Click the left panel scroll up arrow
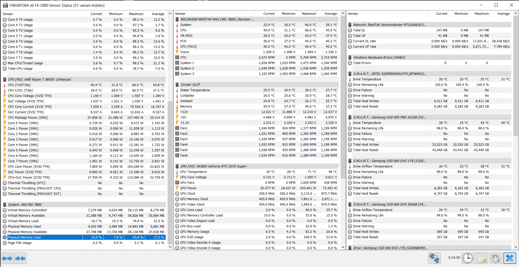This screenshot has height=267, width=519. click(170, 14)
